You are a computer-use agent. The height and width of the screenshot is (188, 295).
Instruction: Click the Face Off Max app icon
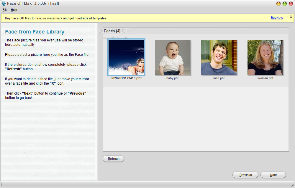point(4,3)
